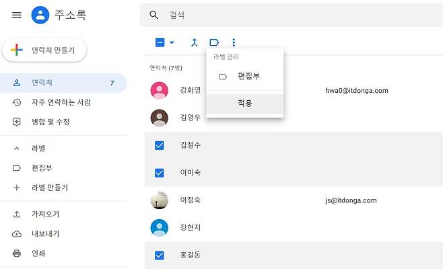Click 적용 to apply the label
443x275 pixels.
click(244, 104)
